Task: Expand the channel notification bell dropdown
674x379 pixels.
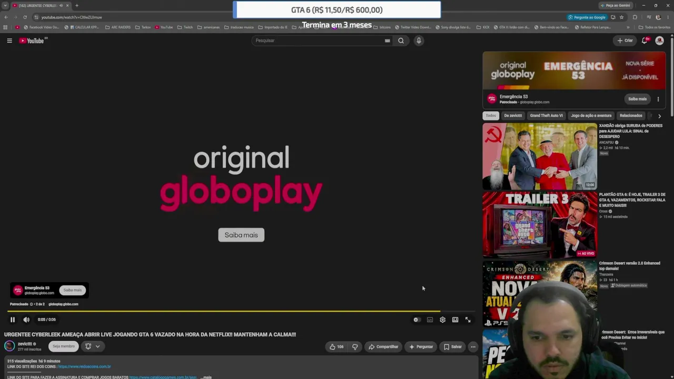Action: [92, 346]
